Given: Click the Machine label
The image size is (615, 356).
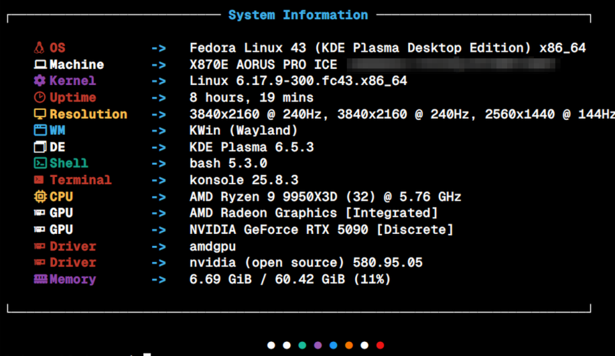Looking at the screenshot, I should point(77,64).
